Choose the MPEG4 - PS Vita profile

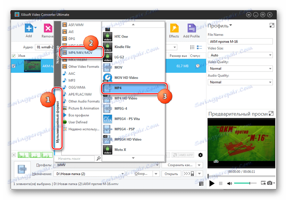click(133, 119)
